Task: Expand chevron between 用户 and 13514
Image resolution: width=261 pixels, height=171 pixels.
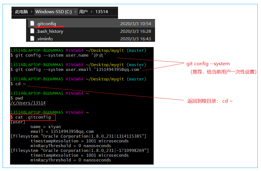Action: (x=91, y=12)
